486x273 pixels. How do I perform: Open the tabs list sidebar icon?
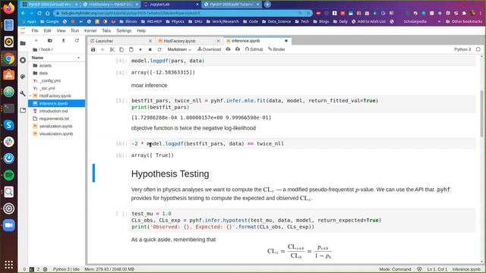pos(23,110)
